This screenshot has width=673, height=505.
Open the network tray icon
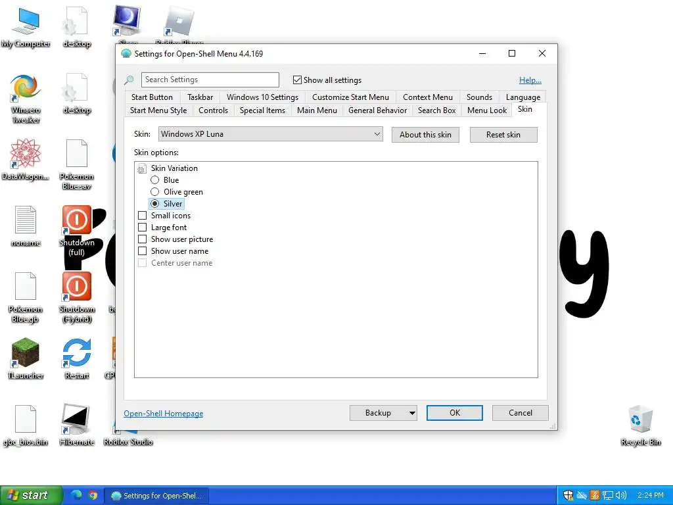[607, 495]
